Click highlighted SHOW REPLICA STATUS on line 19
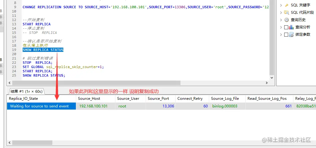 pyautogui.click(x=43, y=50)
